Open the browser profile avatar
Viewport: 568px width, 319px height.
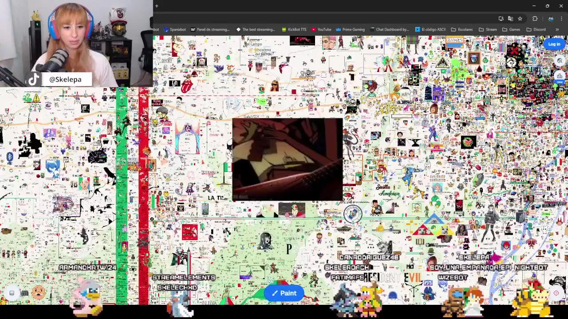coord(551,19)
